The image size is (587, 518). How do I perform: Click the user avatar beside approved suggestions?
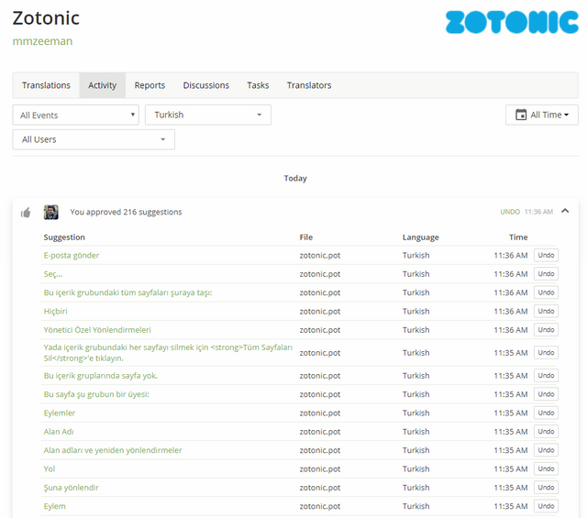tap(51, 212)
